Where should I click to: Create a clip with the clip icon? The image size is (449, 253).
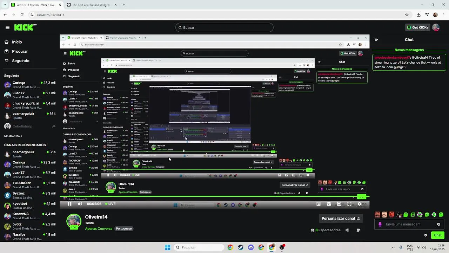(329, 204)
